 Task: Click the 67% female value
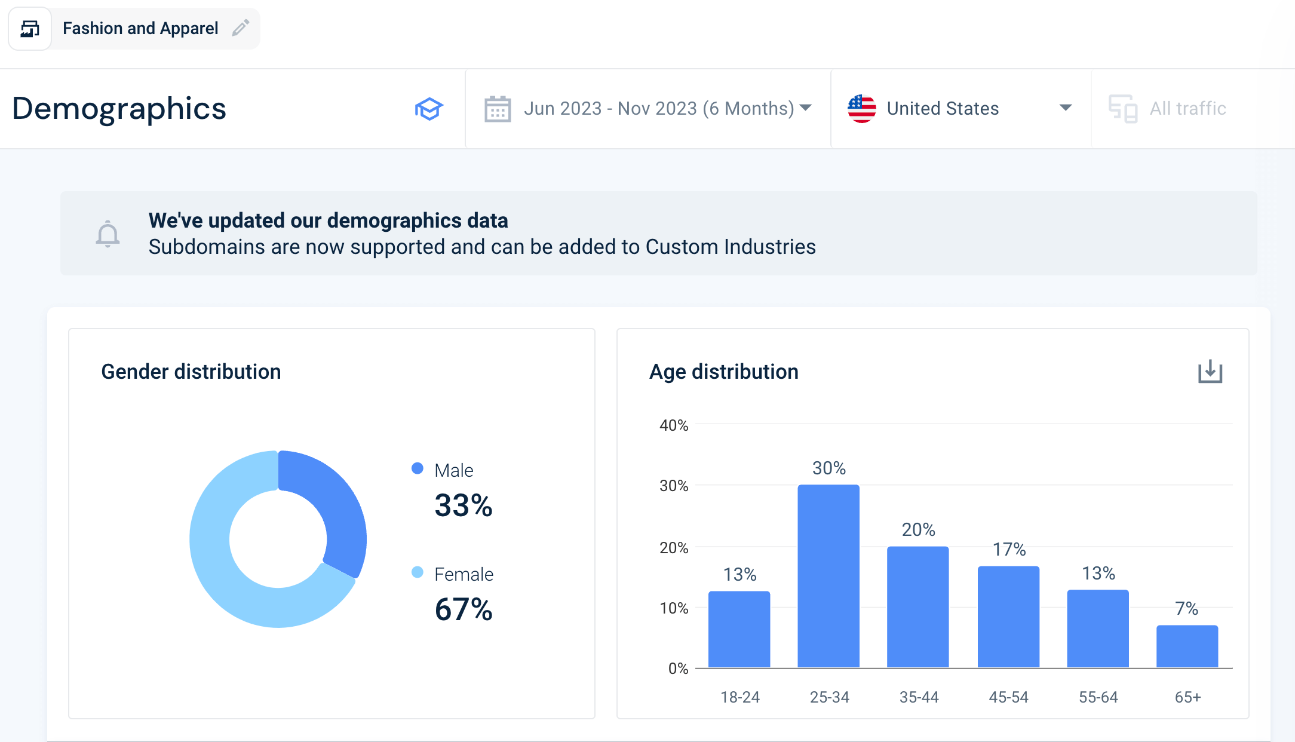pyautogui.click(x=464, y=609)
